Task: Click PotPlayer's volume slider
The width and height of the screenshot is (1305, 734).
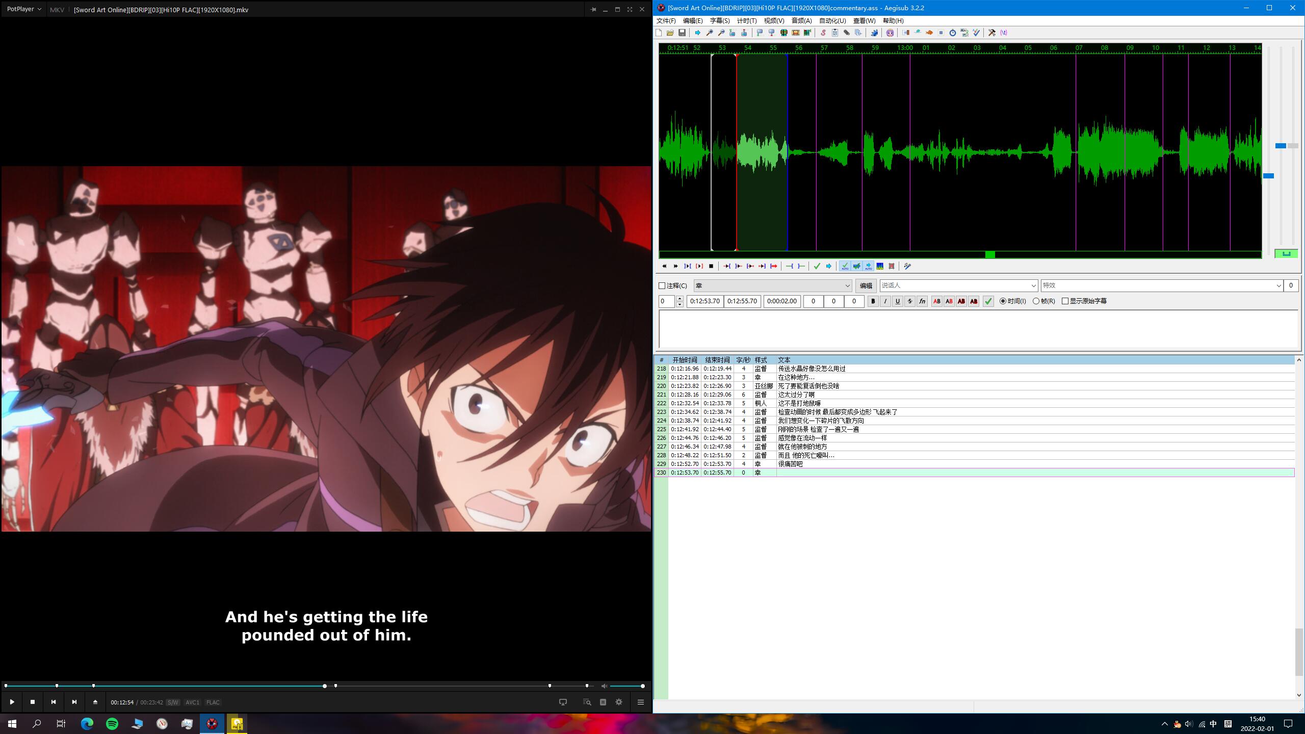Action: tap(627, 686)
